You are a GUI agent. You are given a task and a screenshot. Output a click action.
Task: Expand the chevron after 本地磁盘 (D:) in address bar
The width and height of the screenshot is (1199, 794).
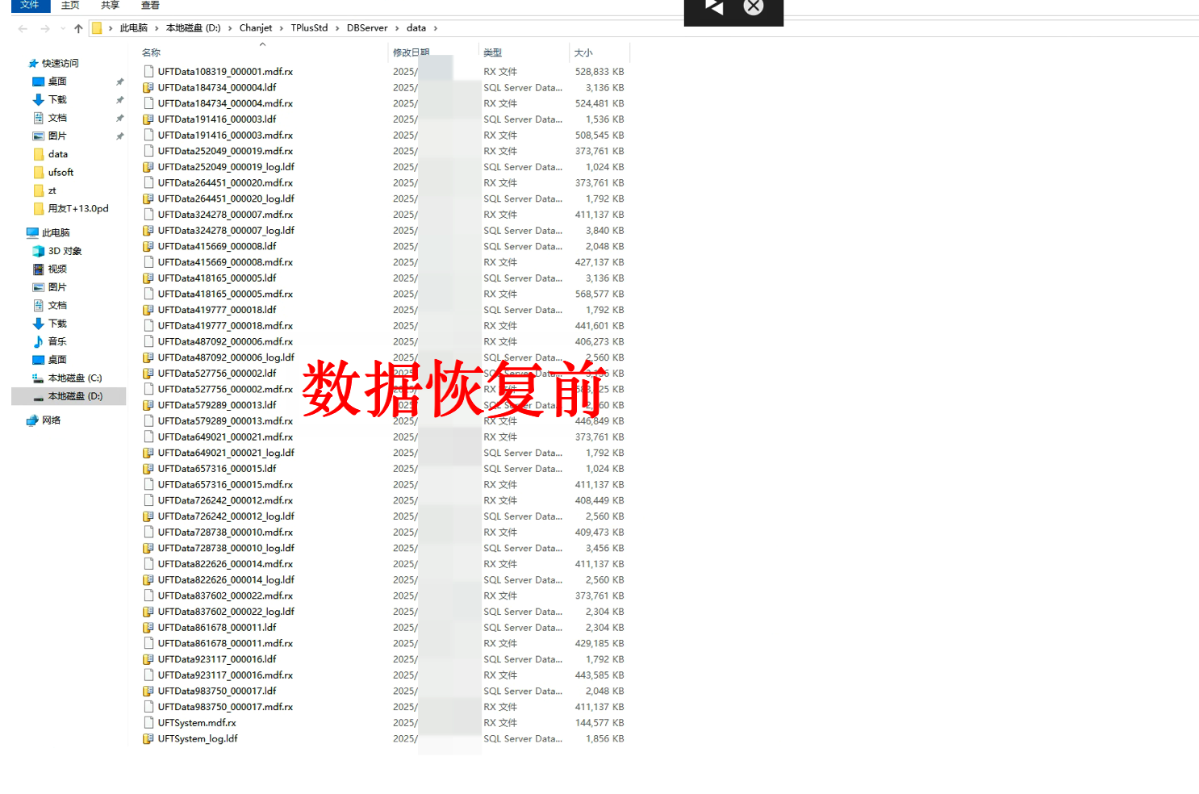click(x=230, y=28)
